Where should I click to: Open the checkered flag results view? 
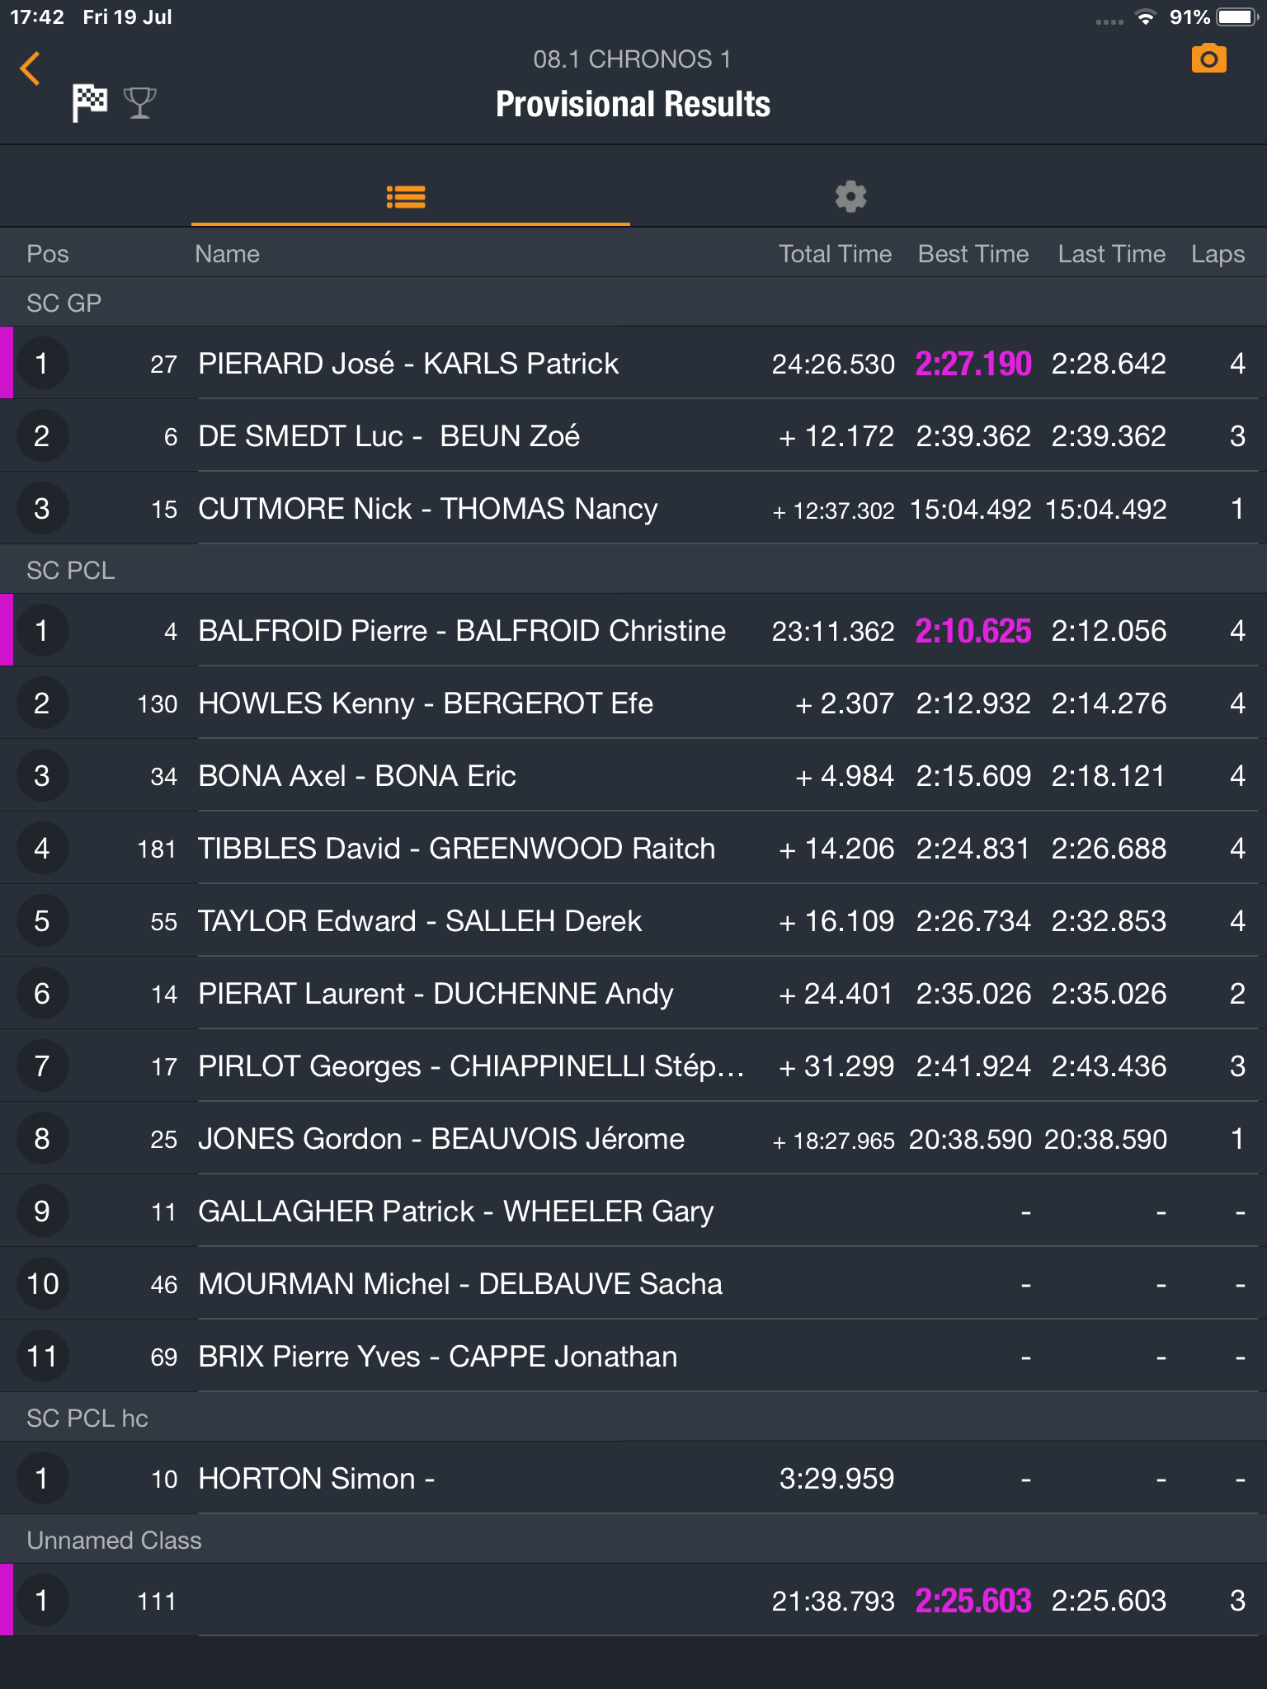[89, 103]
